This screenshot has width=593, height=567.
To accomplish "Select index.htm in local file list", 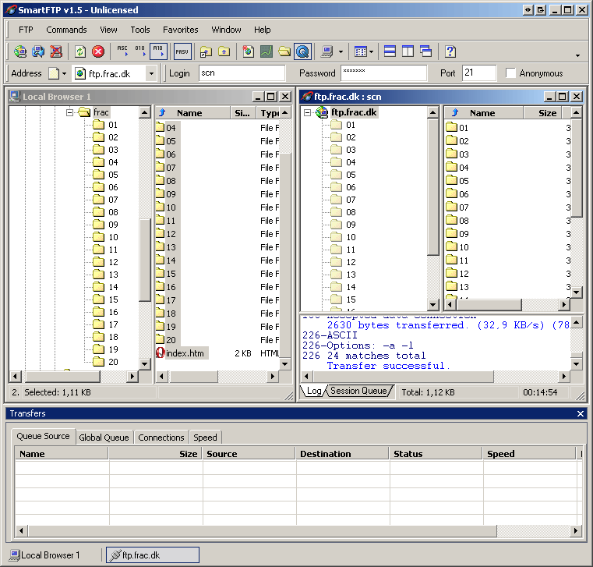I will pyautogui.click(x=185, y=353).
